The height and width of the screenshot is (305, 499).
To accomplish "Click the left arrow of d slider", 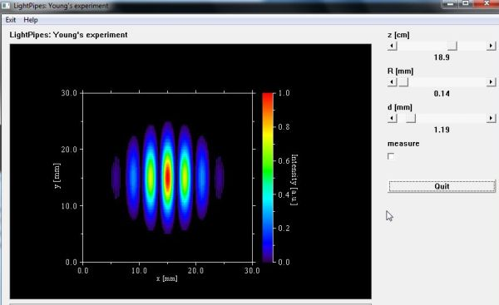I will [392, 118].
